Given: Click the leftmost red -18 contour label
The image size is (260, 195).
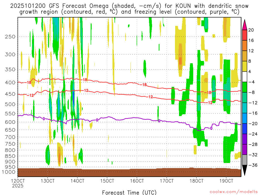Looking at the screenshot, I should coord(28,83).
